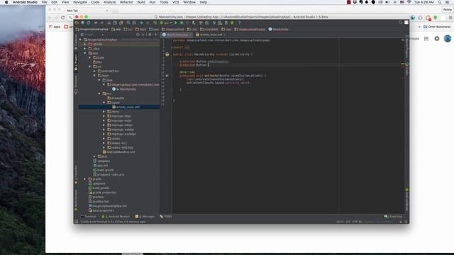
Task: Click the project panel settings gear icon
Action: pos(150,35)
